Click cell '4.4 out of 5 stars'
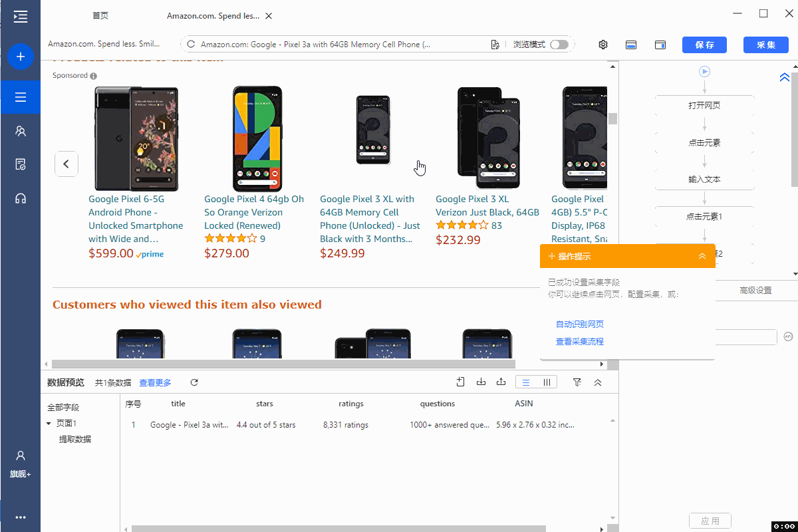Image resolution: width=798 pixels, height=532 pixels. pos(266,425)
